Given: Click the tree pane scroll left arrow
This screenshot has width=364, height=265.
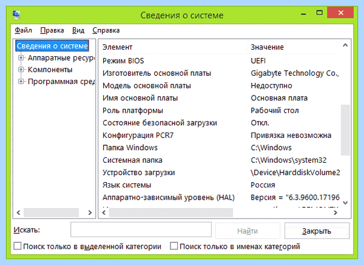Looking at the screenshot, I should tap(19, 212).
